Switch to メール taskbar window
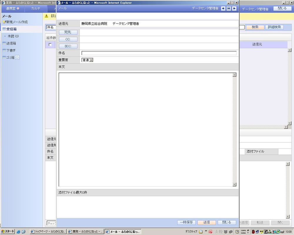Image resolution: width=294 pixels, height=235 pixels. pos(123,232)
